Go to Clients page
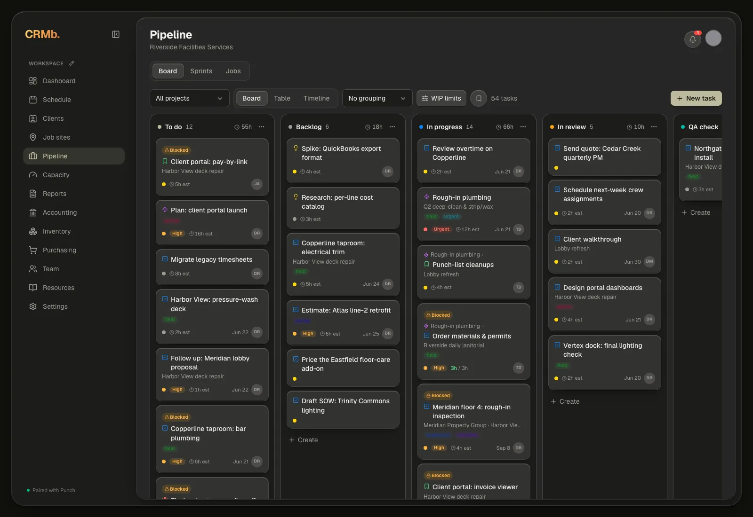The image size is (753, 517). pos(74,118)
